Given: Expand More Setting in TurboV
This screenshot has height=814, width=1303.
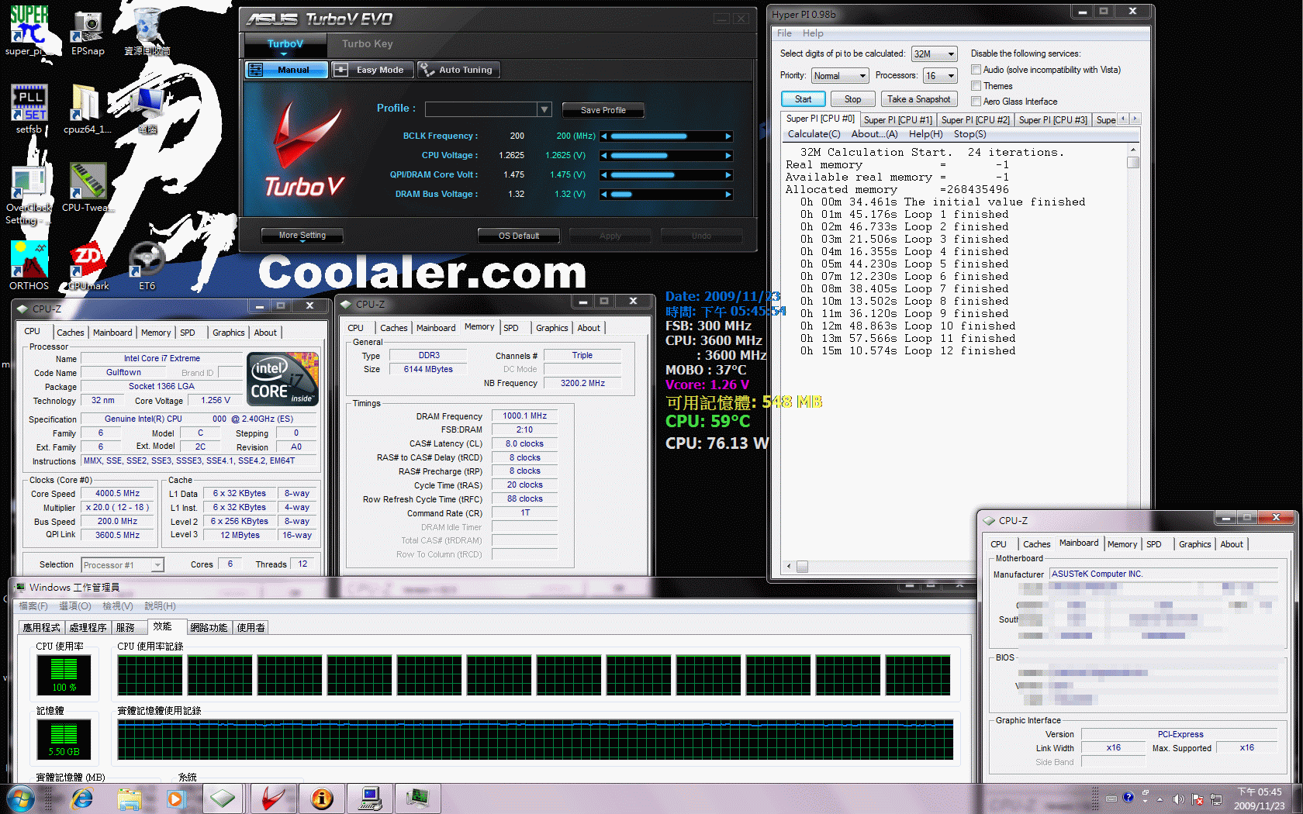Looking at the screenshot, I should pyautogui.click(x=302, y=236).
